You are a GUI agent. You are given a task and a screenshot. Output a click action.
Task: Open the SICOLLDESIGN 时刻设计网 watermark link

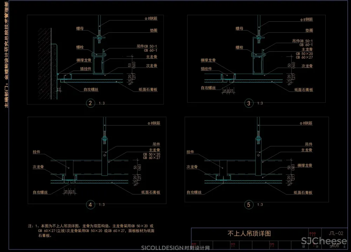(175, 248)
